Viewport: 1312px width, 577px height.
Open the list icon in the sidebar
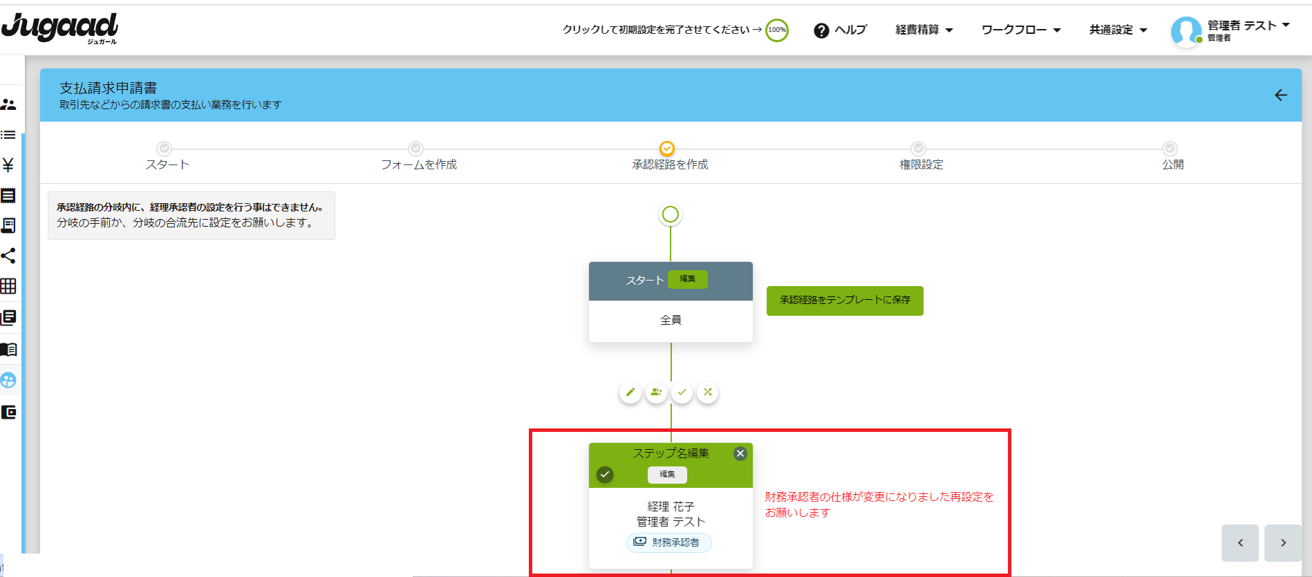pyautogui.click(x=8, y=135)
